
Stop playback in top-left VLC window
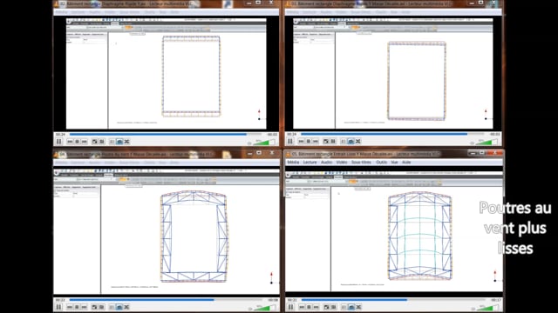[x=77, y=142]
